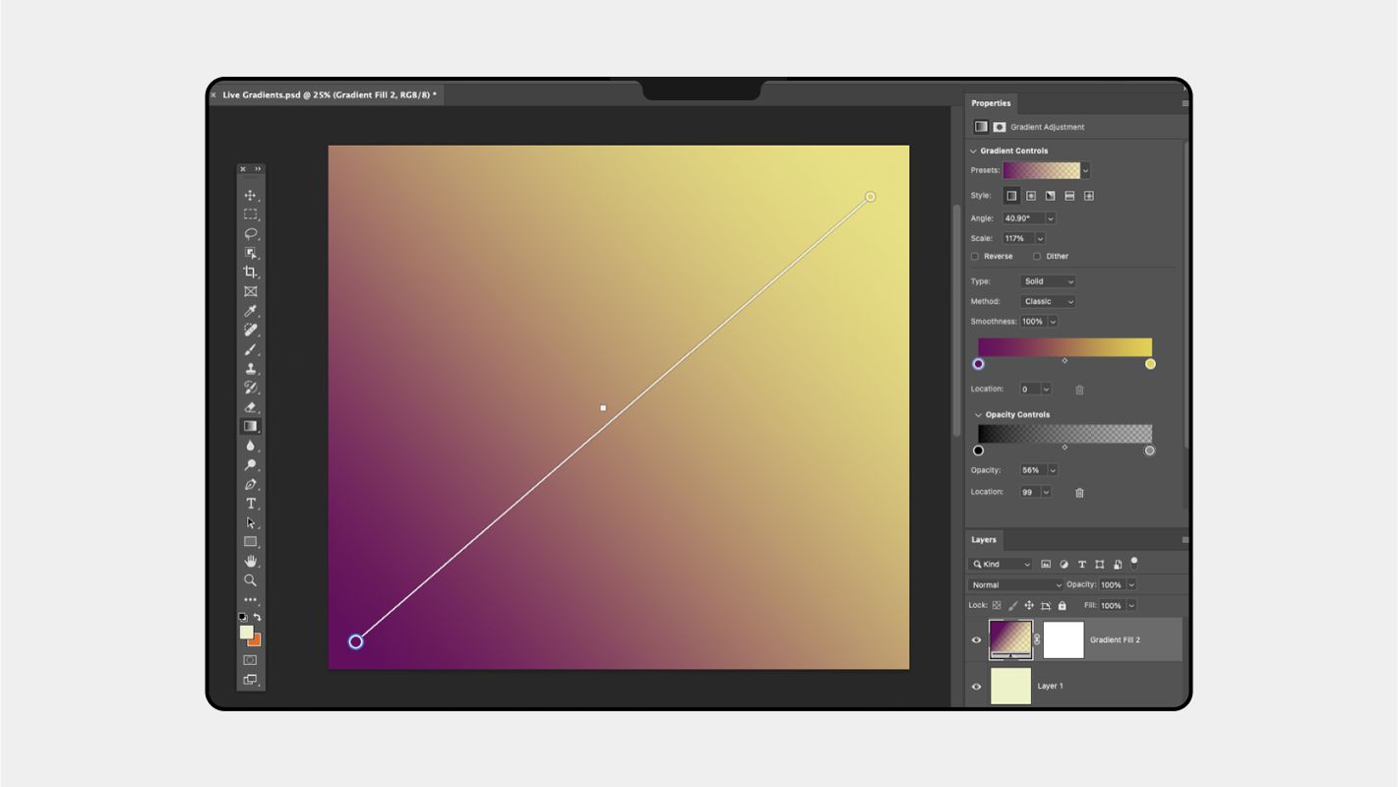Activate the Type tool
The width and height of the screenshot is (1398, 787).
[x=251, y=503]
